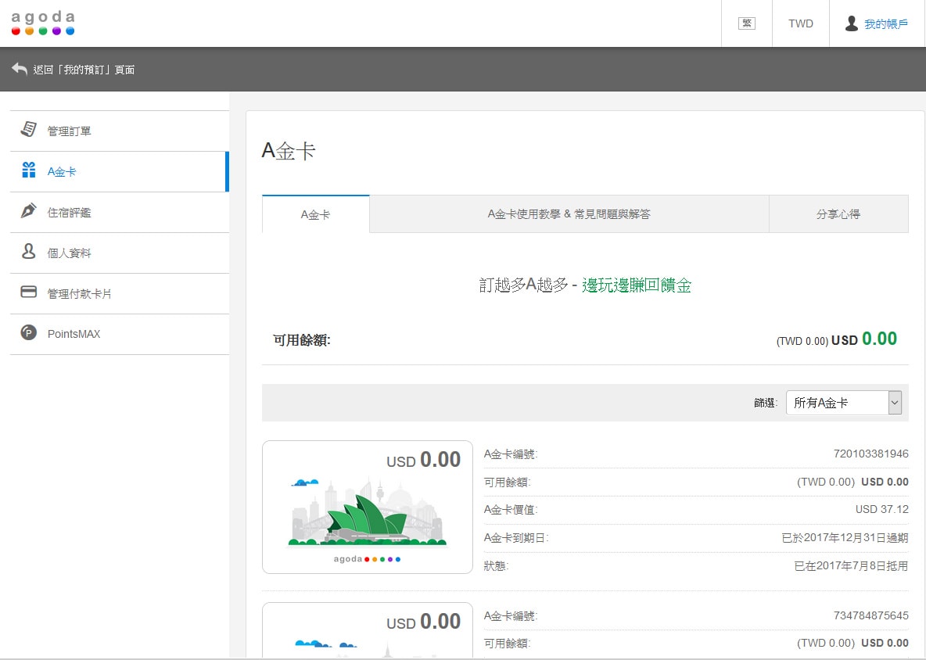
Task: Open 管理訂單 in sidebar
Action: coord(120,131)
